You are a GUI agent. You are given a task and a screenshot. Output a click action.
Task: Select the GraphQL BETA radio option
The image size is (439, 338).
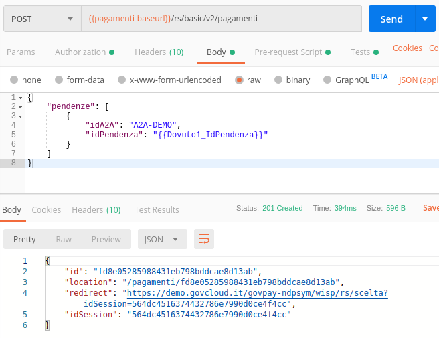point(327,80)
